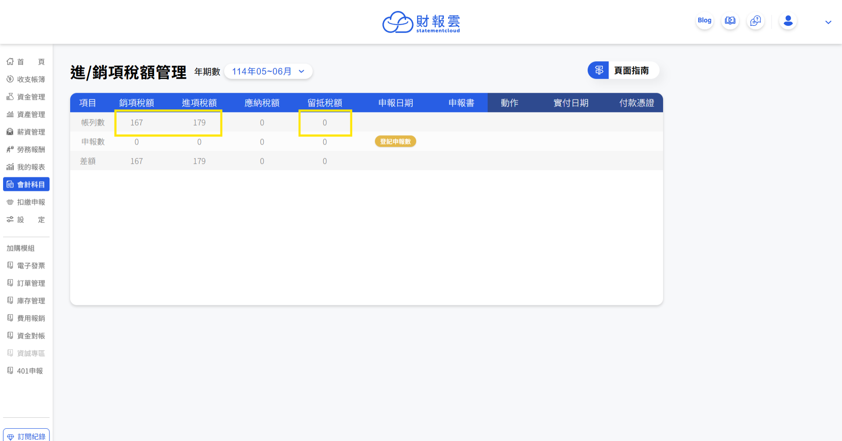Viewport: 842px width, 441px height.
Task: Click the 銷項稅額 column header
Action: (136, 103)
